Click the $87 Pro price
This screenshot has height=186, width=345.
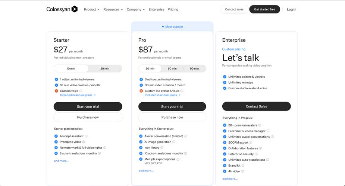pyautogui.click(x=145, y=49)
